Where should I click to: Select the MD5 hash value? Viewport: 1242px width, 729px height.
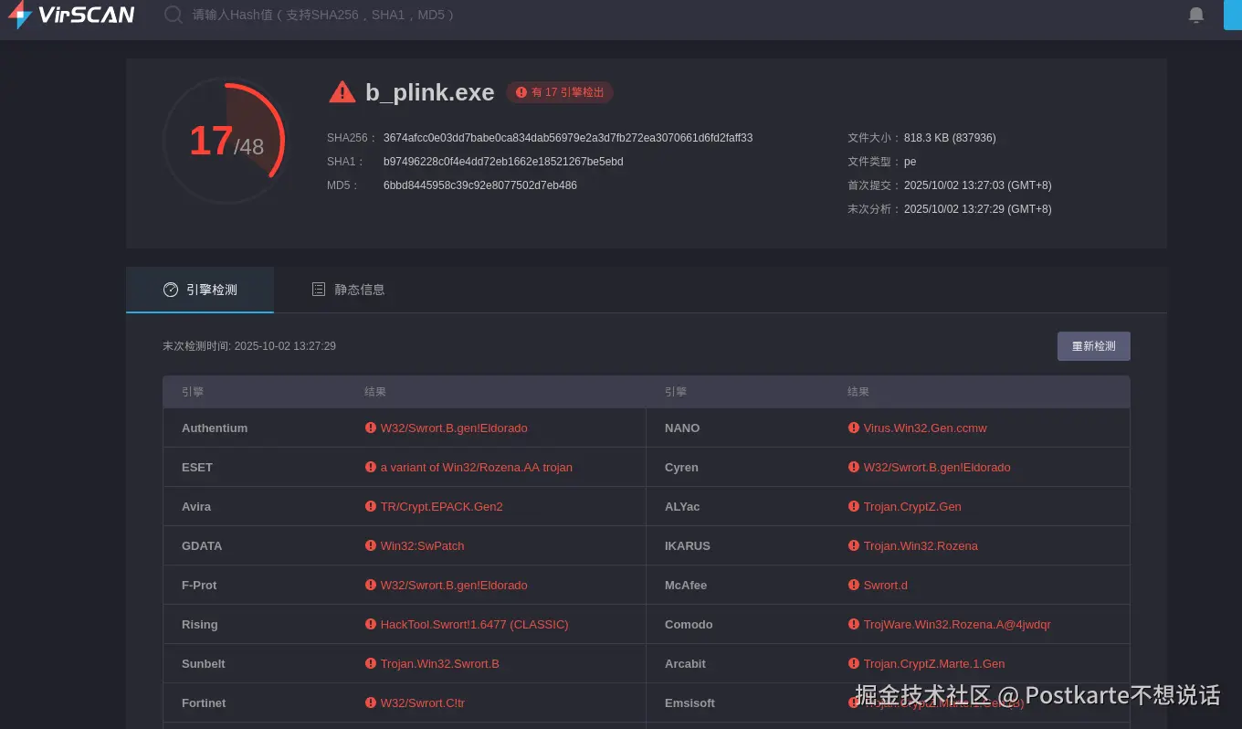point(480,185)
